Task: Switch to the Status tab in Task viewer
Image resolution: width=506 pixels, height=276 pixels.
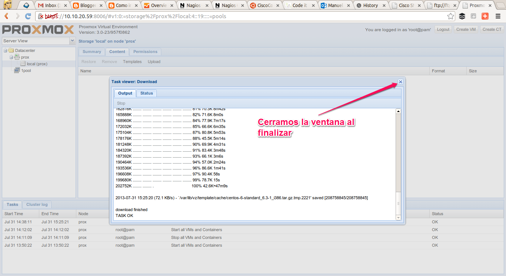Action: tap(146, 93)
